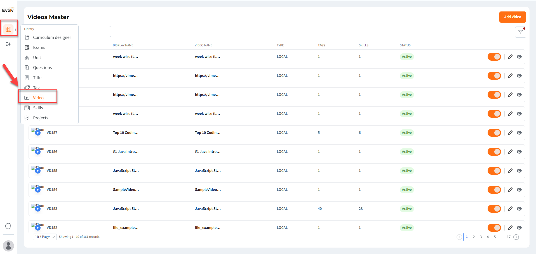
Task: Go to page 4
Action: (488, 237)
